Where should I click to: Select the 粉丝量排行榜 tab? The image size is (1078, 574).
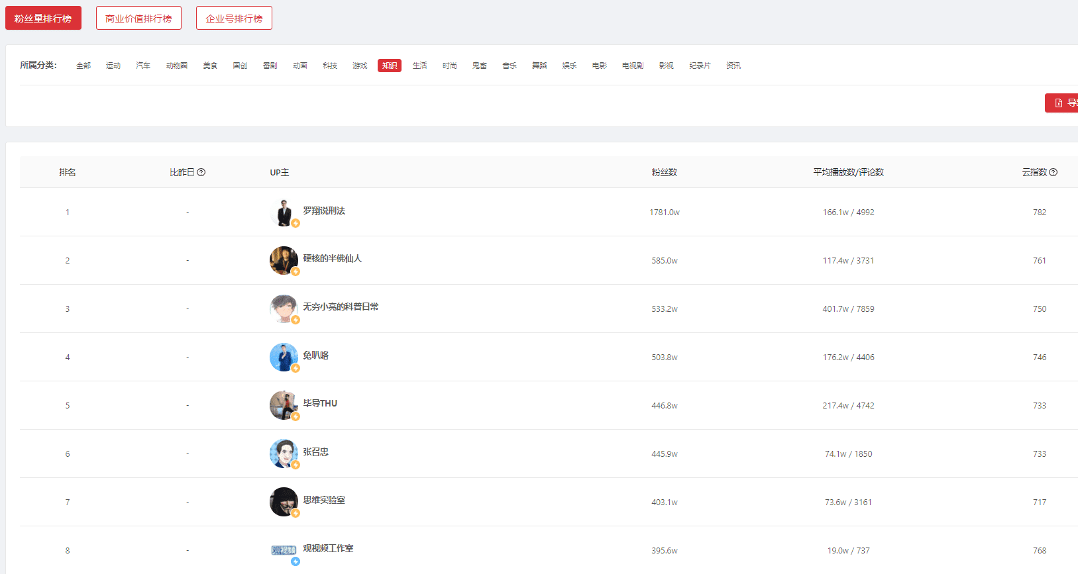coord(43,18)
